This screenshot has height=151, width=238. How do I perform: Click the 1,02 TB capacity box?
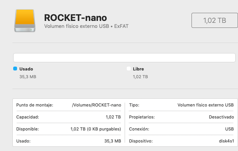[x=214, y=20]
